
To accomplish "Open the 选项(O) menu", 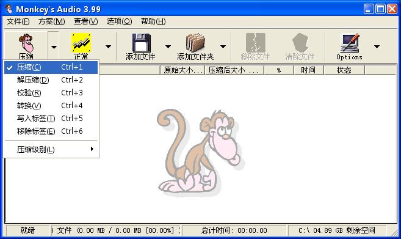I will pyautogui.click(x=119, y=21).
